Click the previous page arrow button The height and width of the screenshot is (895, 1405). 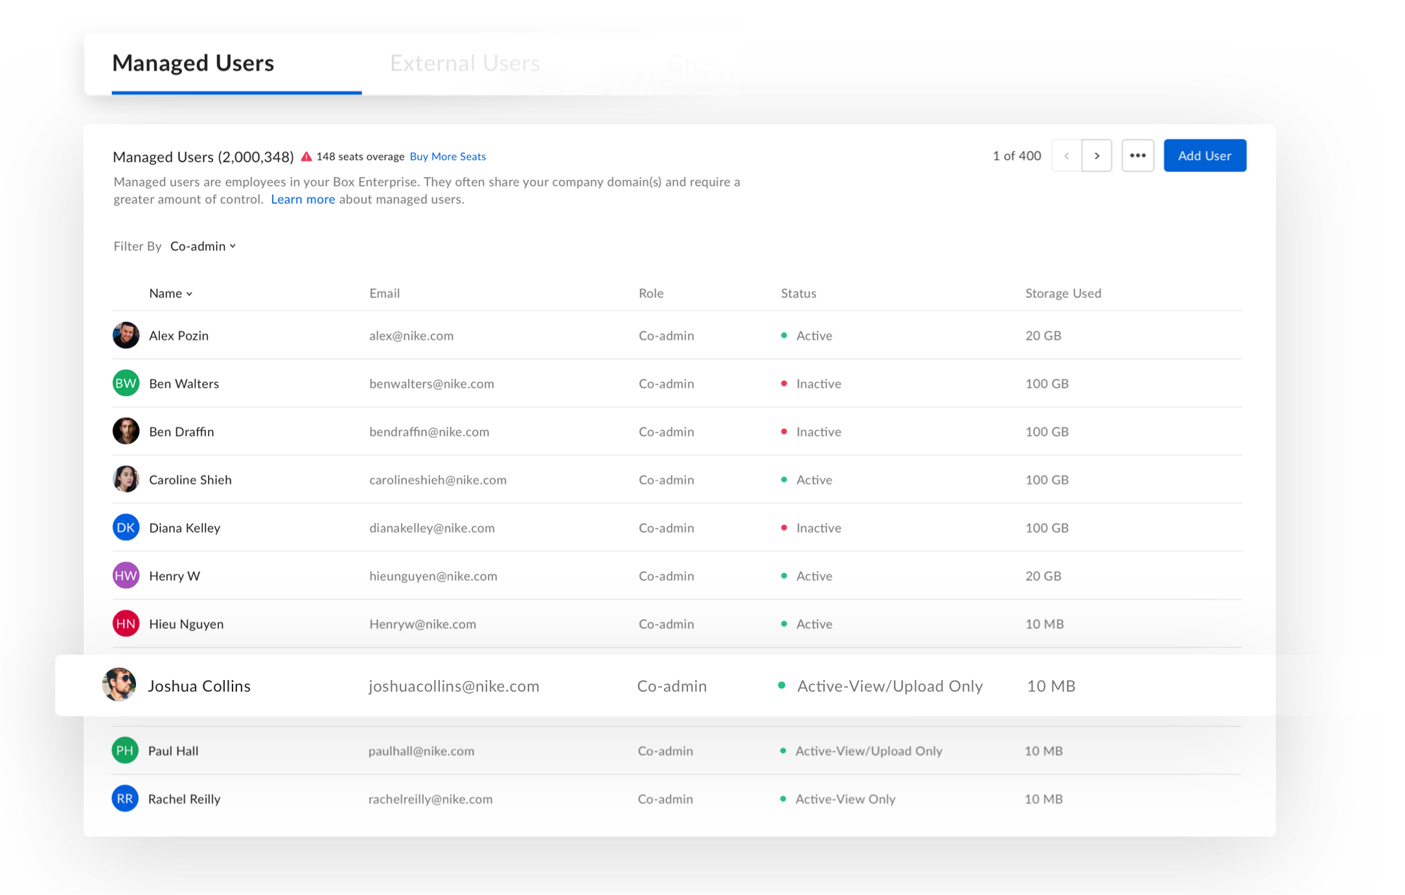[x=1066, y=155]
